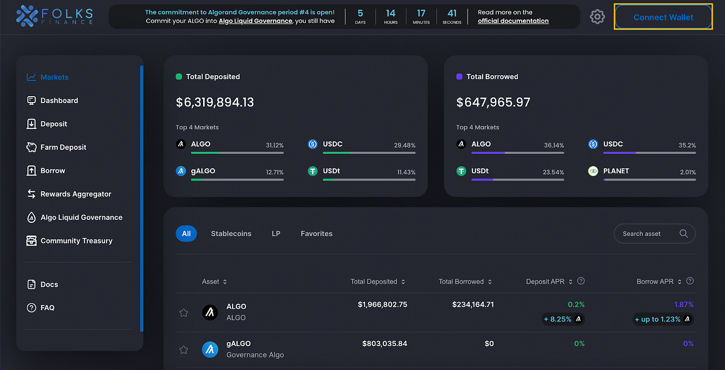725x370 pixels.
Task: Click gALGO coin icon in Total Deposited card
Action: pos(181,171)
